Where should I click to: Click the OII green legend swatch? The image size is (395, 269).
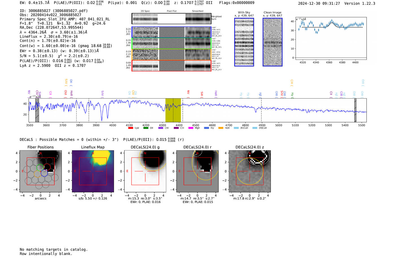tap(146, 128)
